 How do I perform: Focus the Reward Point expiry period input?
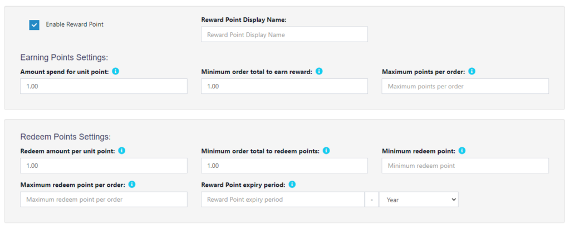283,200
